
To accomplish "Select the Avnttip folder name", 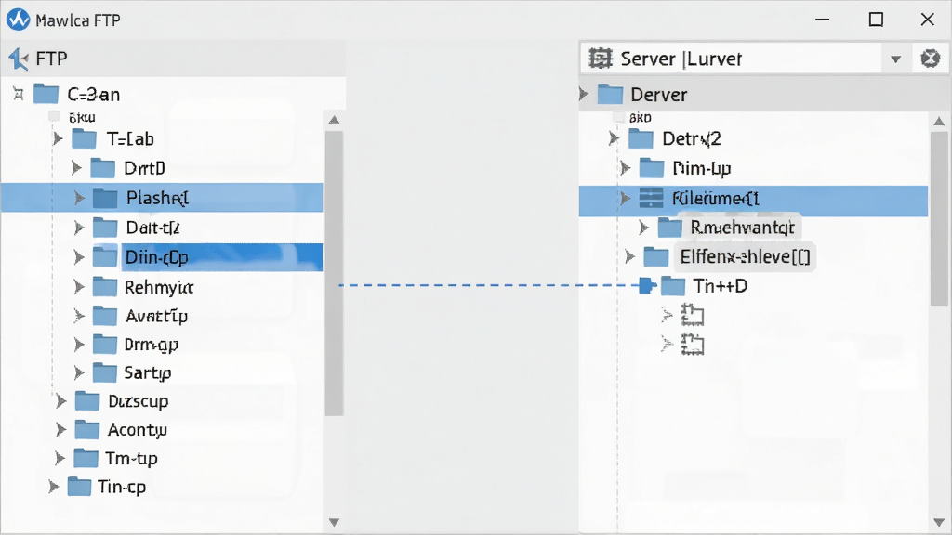I will point(156,316).
